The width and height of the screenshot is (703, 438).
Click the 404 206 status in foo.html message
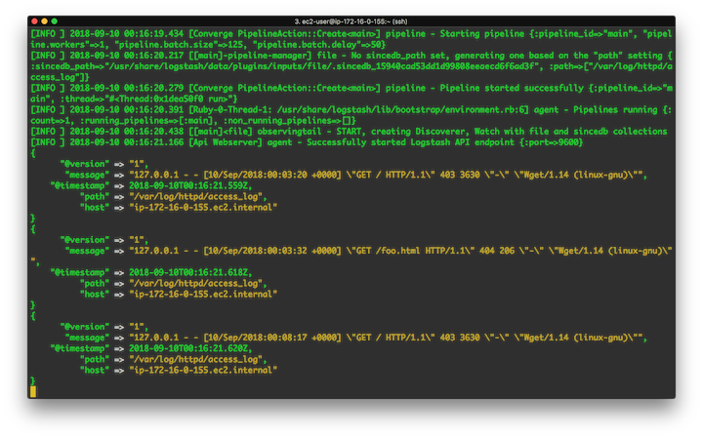pyautogui.click(x=497, y=251)
